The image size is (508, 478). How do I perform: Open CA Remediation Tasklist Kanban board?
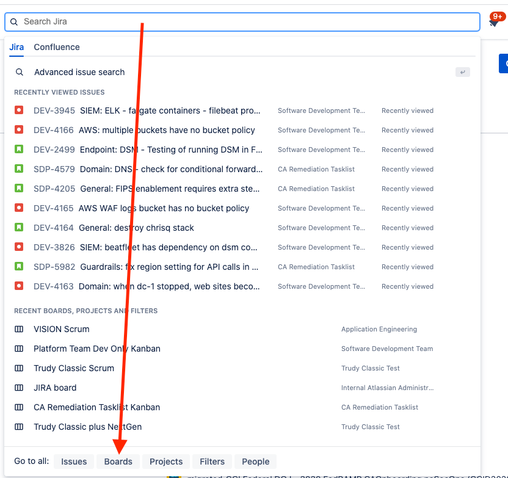[x=242, y=407]
